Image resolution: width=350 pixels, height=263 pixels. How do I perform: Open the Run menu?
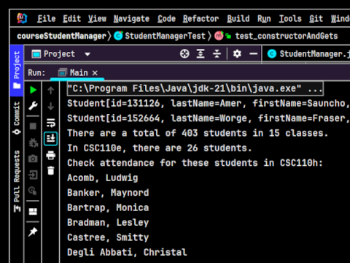click(264, 19)
